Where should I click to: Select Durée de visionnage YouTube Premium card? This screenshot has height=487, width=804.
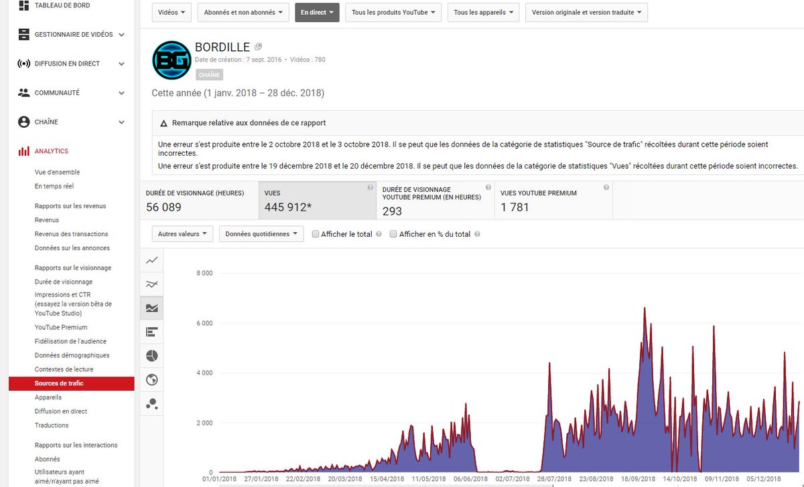tap(435, 200)
